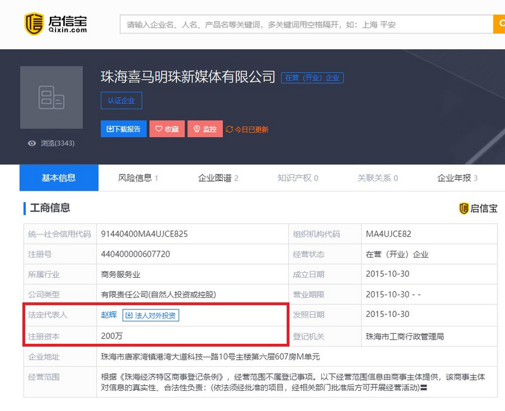The width and height of the screenshot is (505, 411).
Task: Click the search input field for company names
Action: [307, 24]
